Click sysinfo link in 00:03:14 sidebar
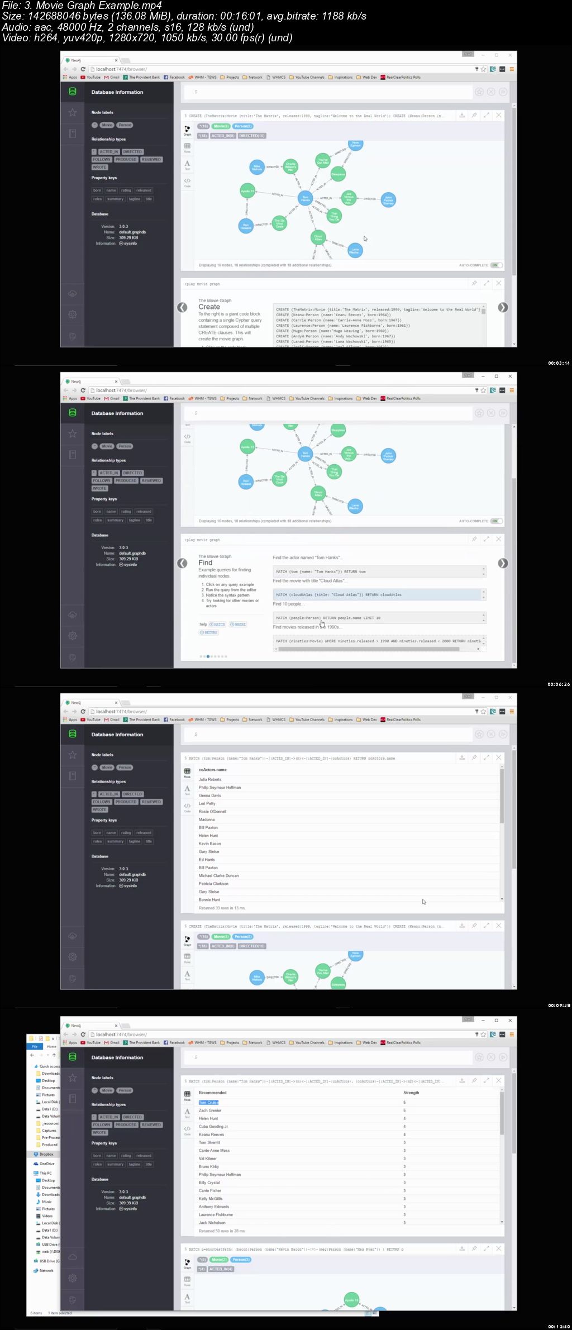The height and width of the screenshot is (1330, 572). point(128,244)
